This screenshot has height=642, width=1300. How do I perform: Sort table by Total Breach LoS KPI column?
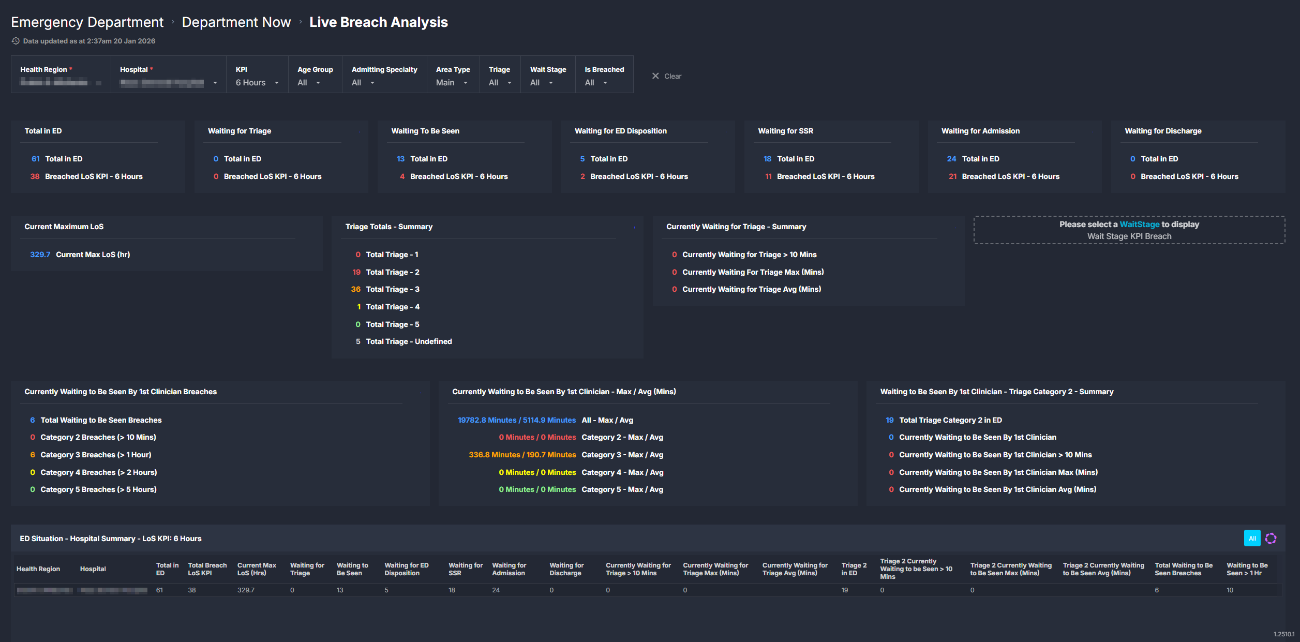pos(207,569)
